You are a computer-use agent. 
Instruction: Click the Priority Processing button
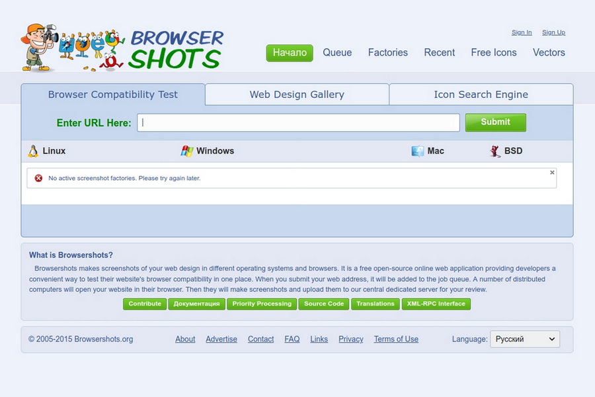click(262, 304)
